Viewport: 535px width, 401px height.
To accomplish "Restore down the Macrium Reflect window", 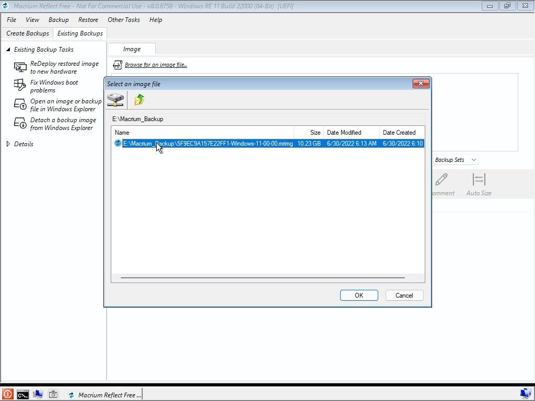I will [x=507, y=6].
